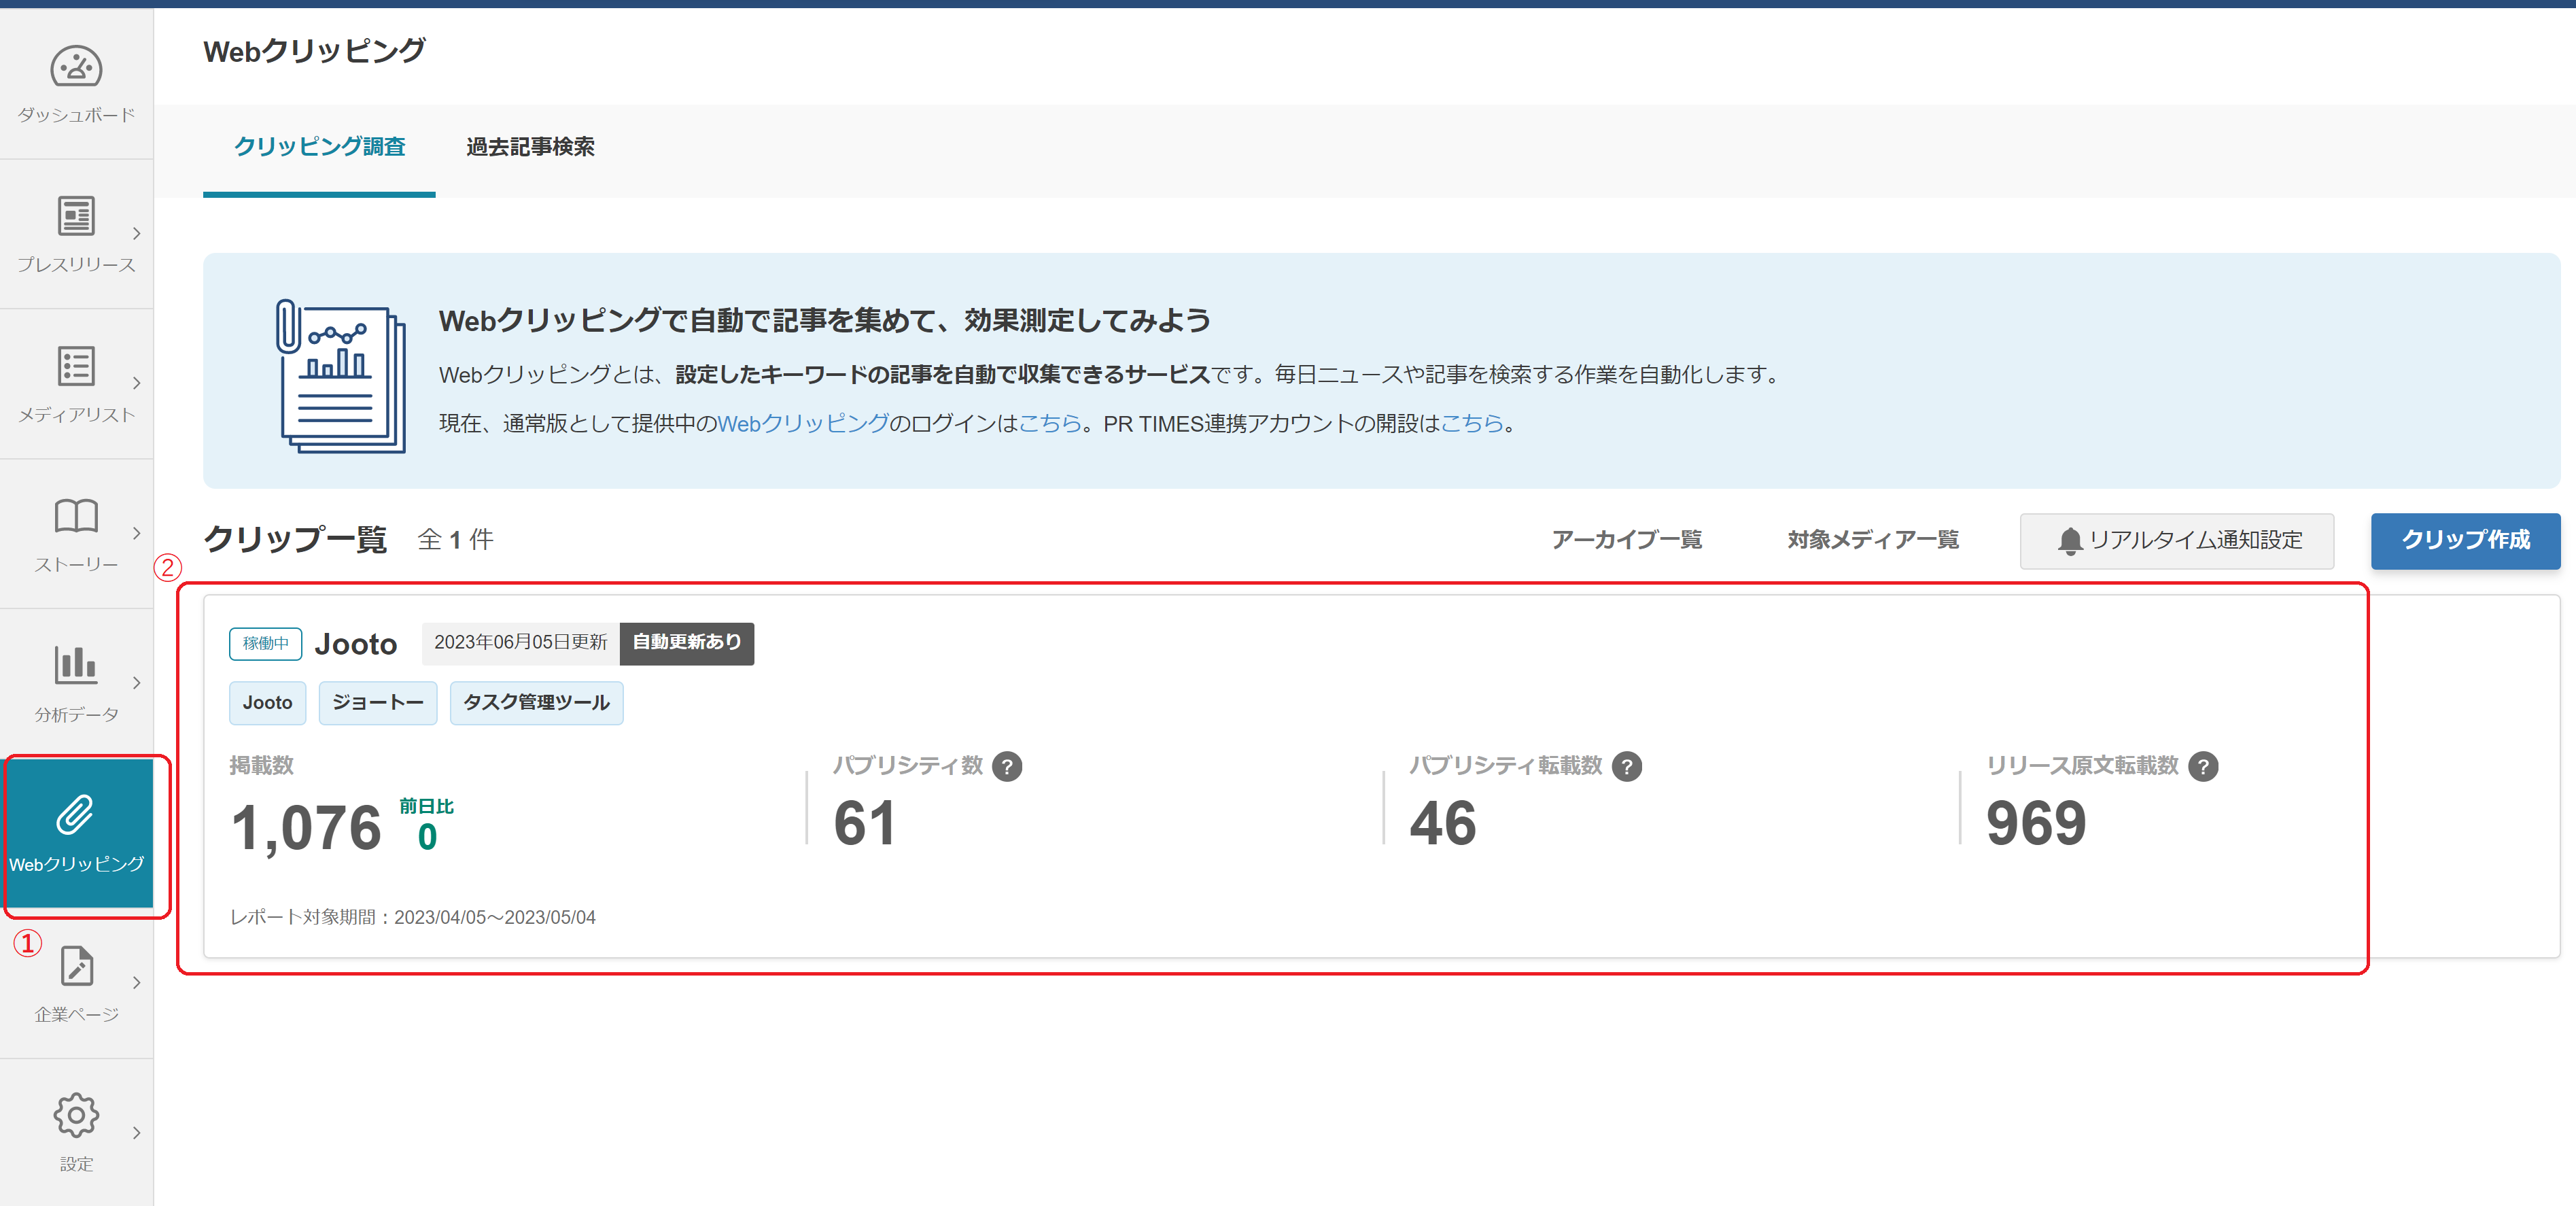Image resolution: width=2576 pixels, height=1206 pixels.
Task: Click the プレスリリース newspaper icon in sidebar
Action: pos(76,216)
